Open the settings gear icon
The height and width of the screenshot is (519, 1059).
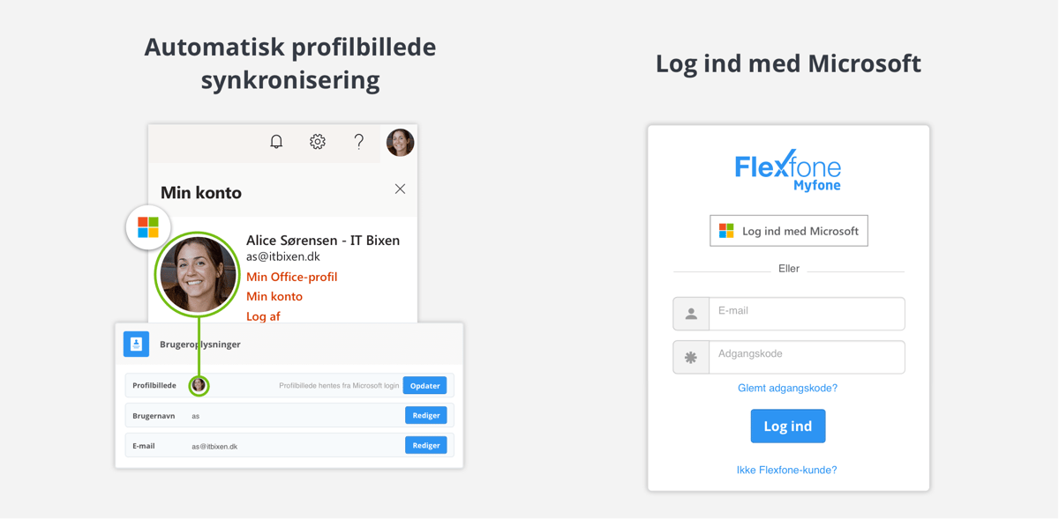[318, 141]
